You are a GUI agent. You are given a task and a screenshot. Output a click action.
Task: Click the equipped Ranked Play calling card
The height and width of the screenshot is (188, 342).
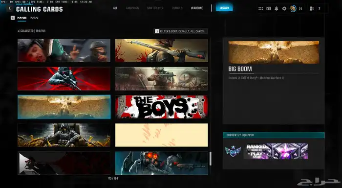(x=276, y=151)
